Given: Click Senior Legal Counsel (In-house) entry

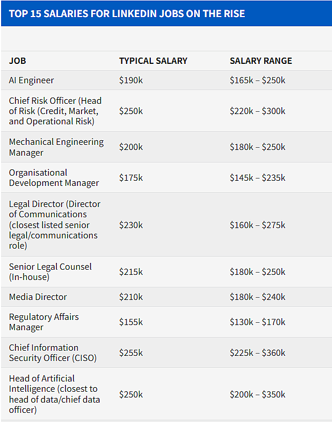Looking at the screenshot, I should [x=50, y=272].
